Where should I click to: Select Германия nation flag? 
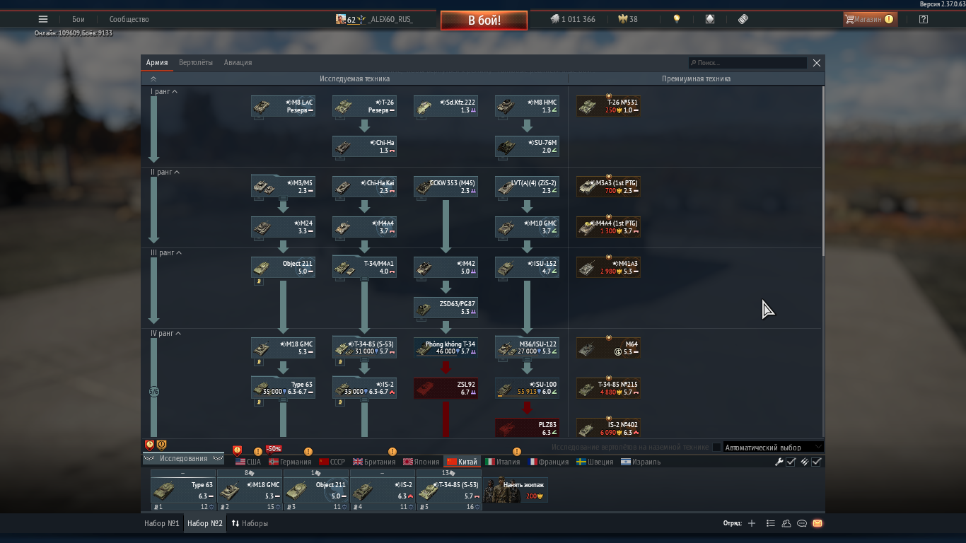[x=289, y=462]
